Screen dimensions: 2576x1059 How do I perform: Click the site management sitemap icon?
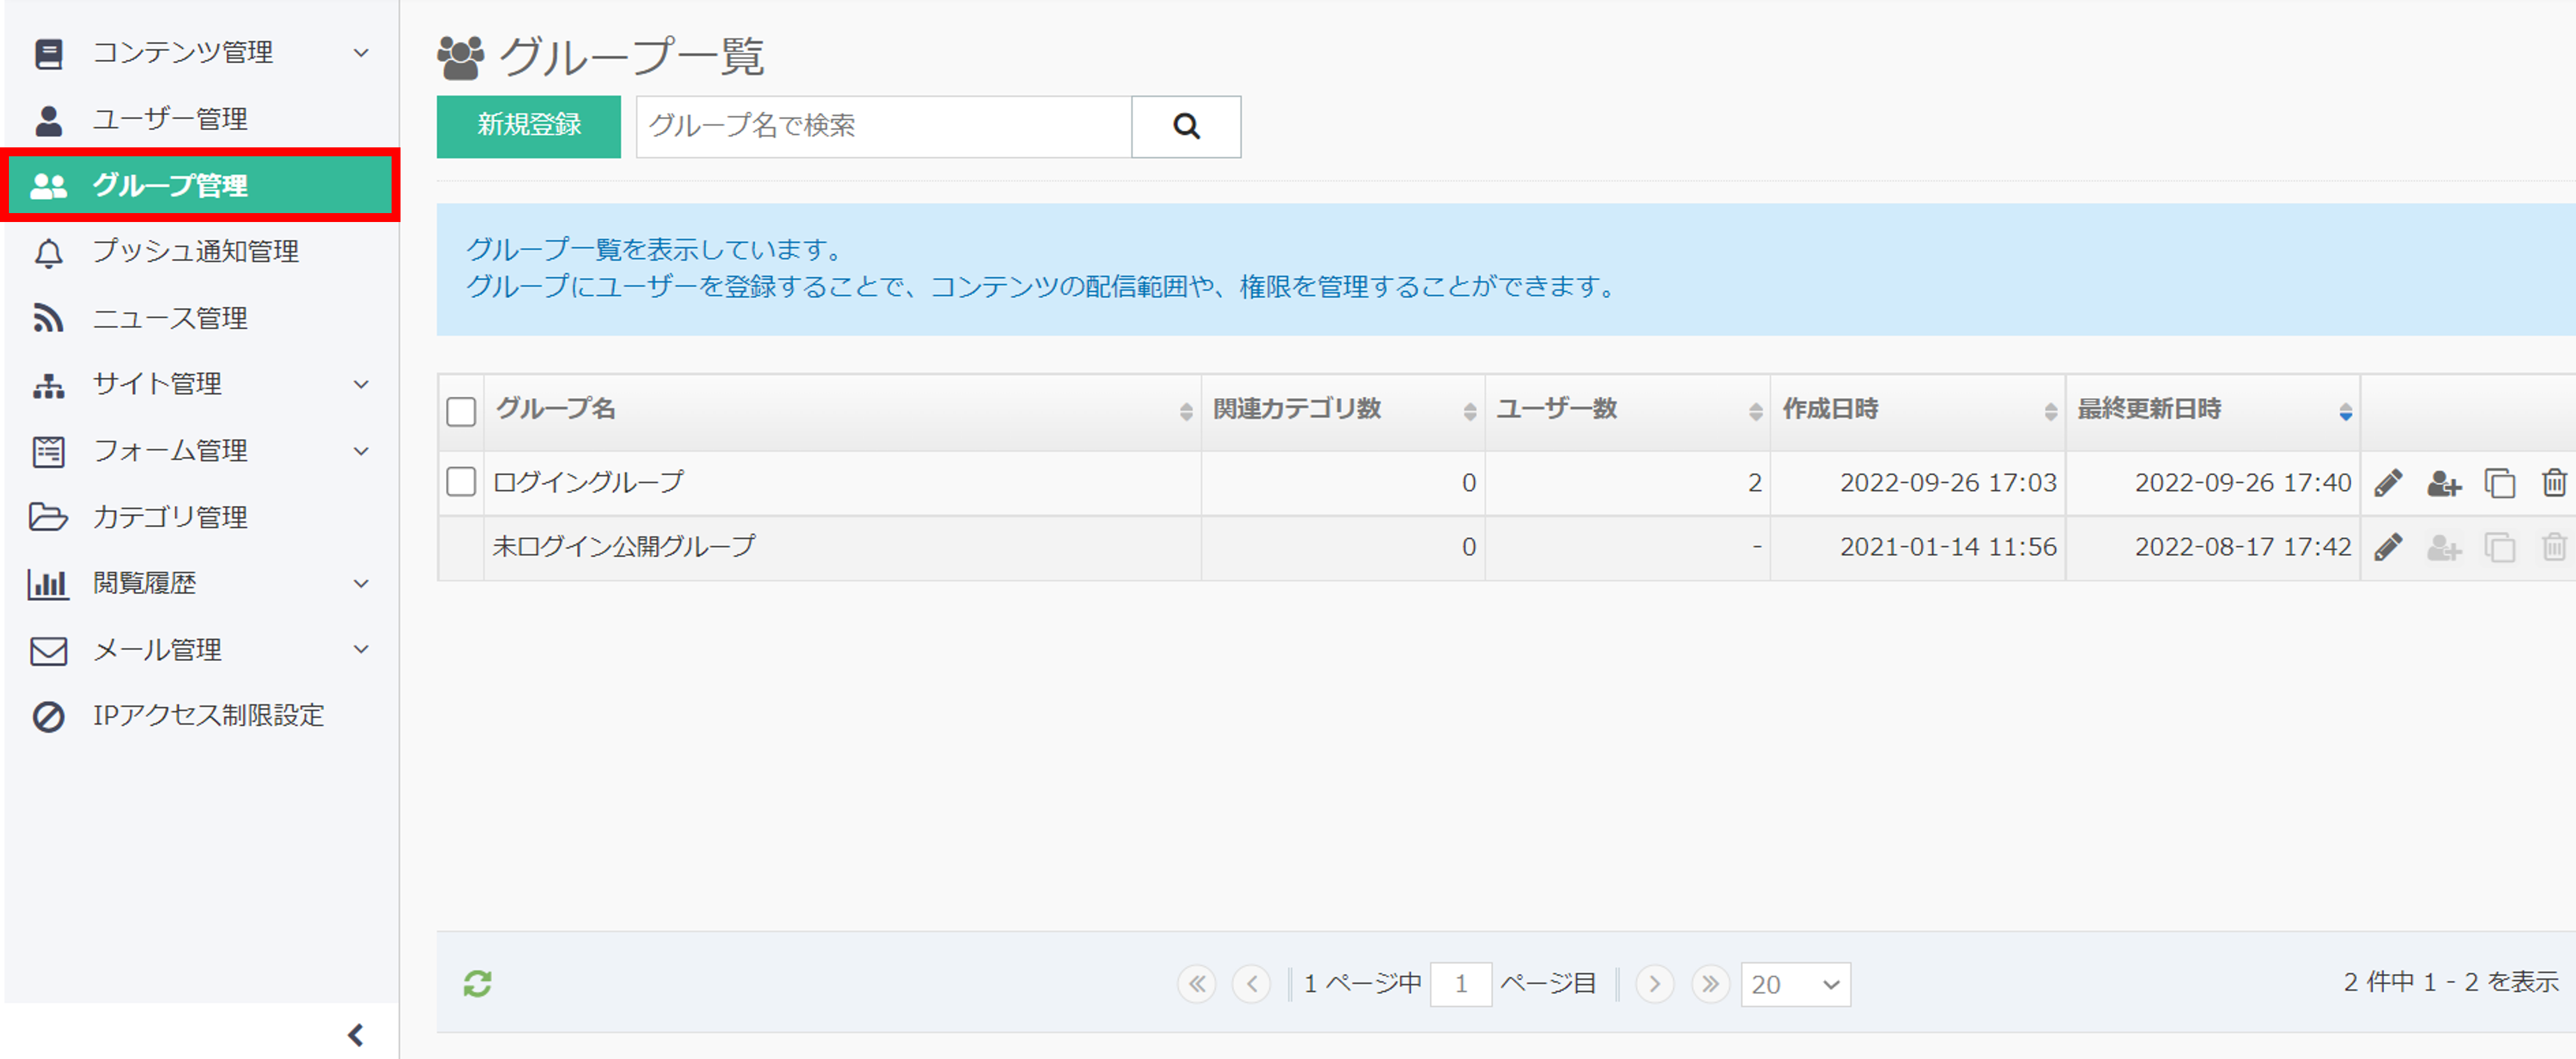[48, 385]
